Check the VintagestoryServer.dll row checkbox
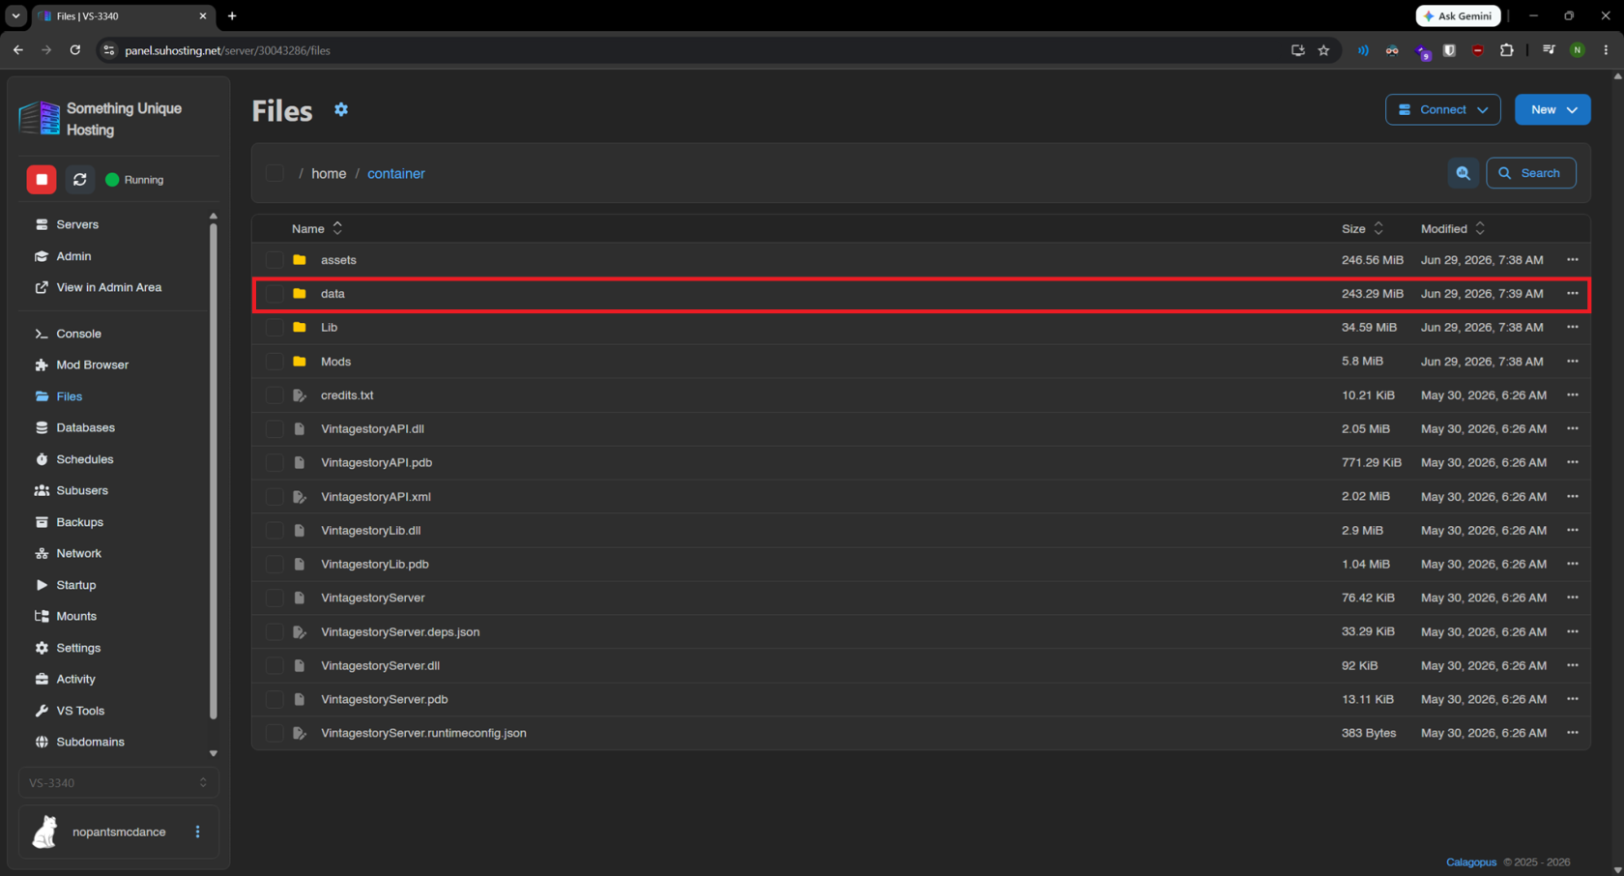 [x=275, y=665]
